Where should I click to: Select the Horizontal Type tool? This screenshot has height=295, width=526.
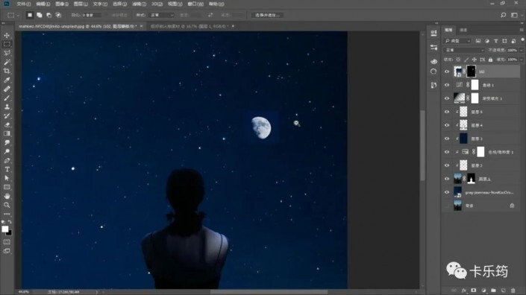click(x=7, y=169)
